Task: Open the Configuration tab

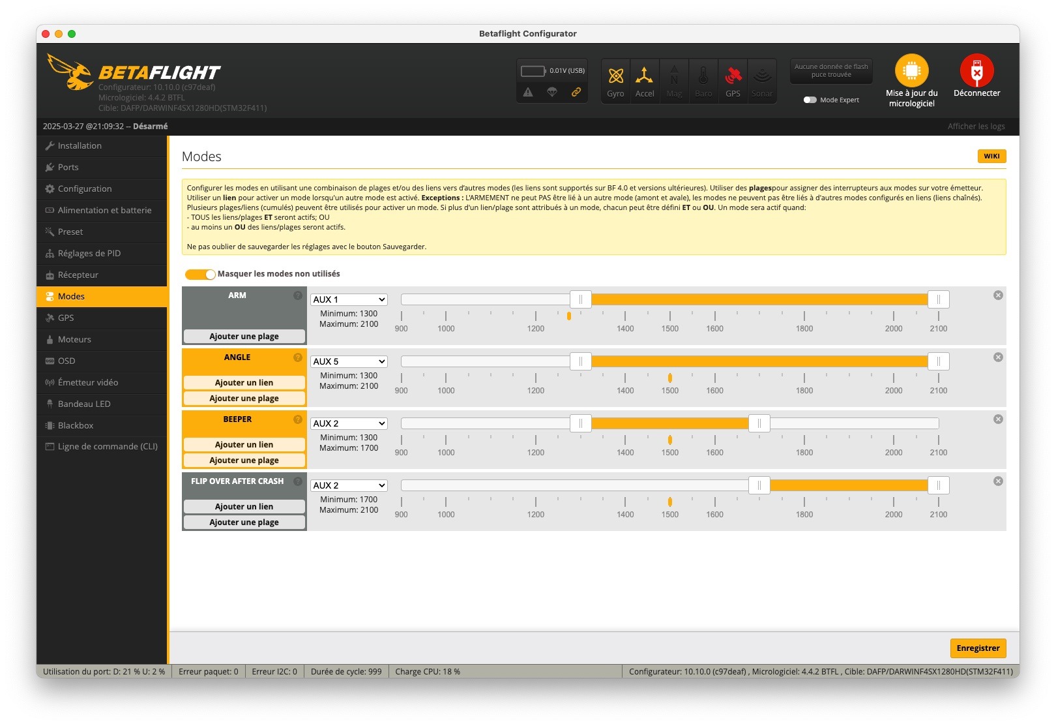Action: click(x=102, y=189)
